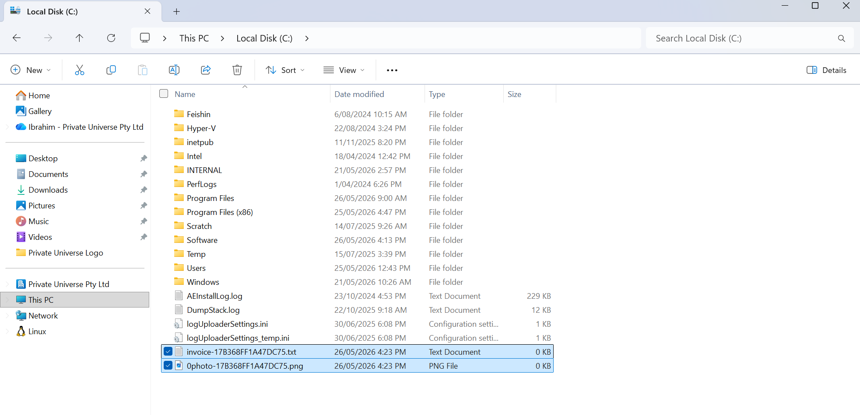Image resolution: width=860 pixels, height=415 pixels.
Task: Tick the select-all checkbox in header
Action: (x=164, y=93)
